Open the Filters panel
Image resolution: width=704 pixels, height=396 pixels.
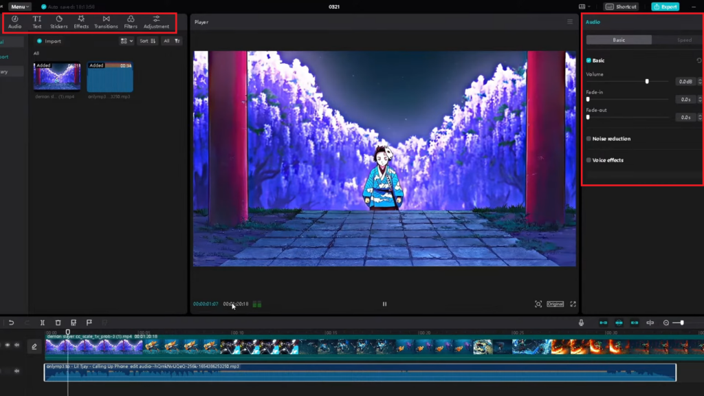(132, 22)
